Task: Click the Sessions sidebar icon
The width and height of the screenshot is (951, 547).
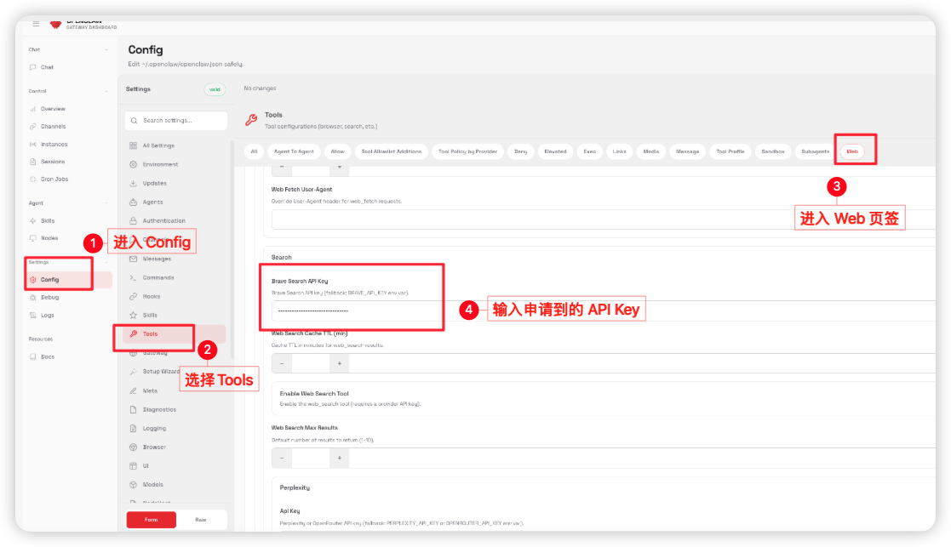Action: click(x=31, y=161)
